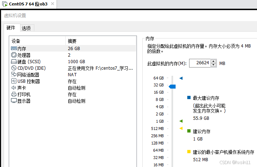Click the 64 GB mark on the memory scale
This screenshot has height=167, width=257.
pyautogui.click(x=158, y=78)
